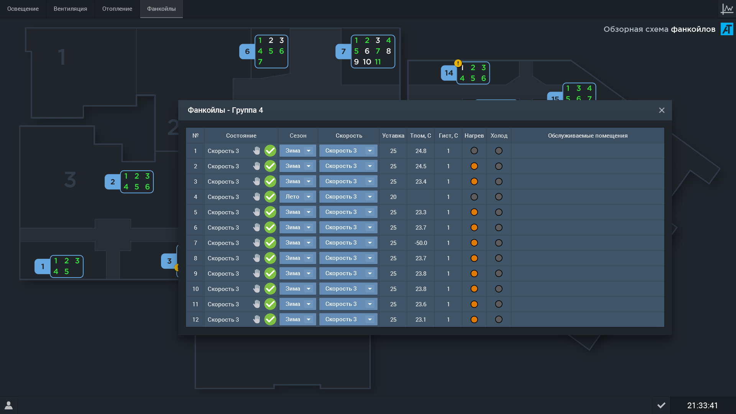
Task: Click green status check in row 9
Action: [270, 273]
